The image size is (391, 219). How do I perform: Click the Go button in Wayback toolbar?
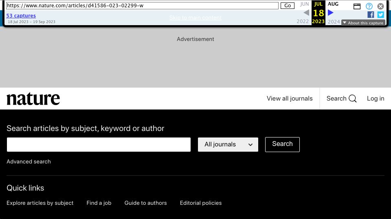287,5
